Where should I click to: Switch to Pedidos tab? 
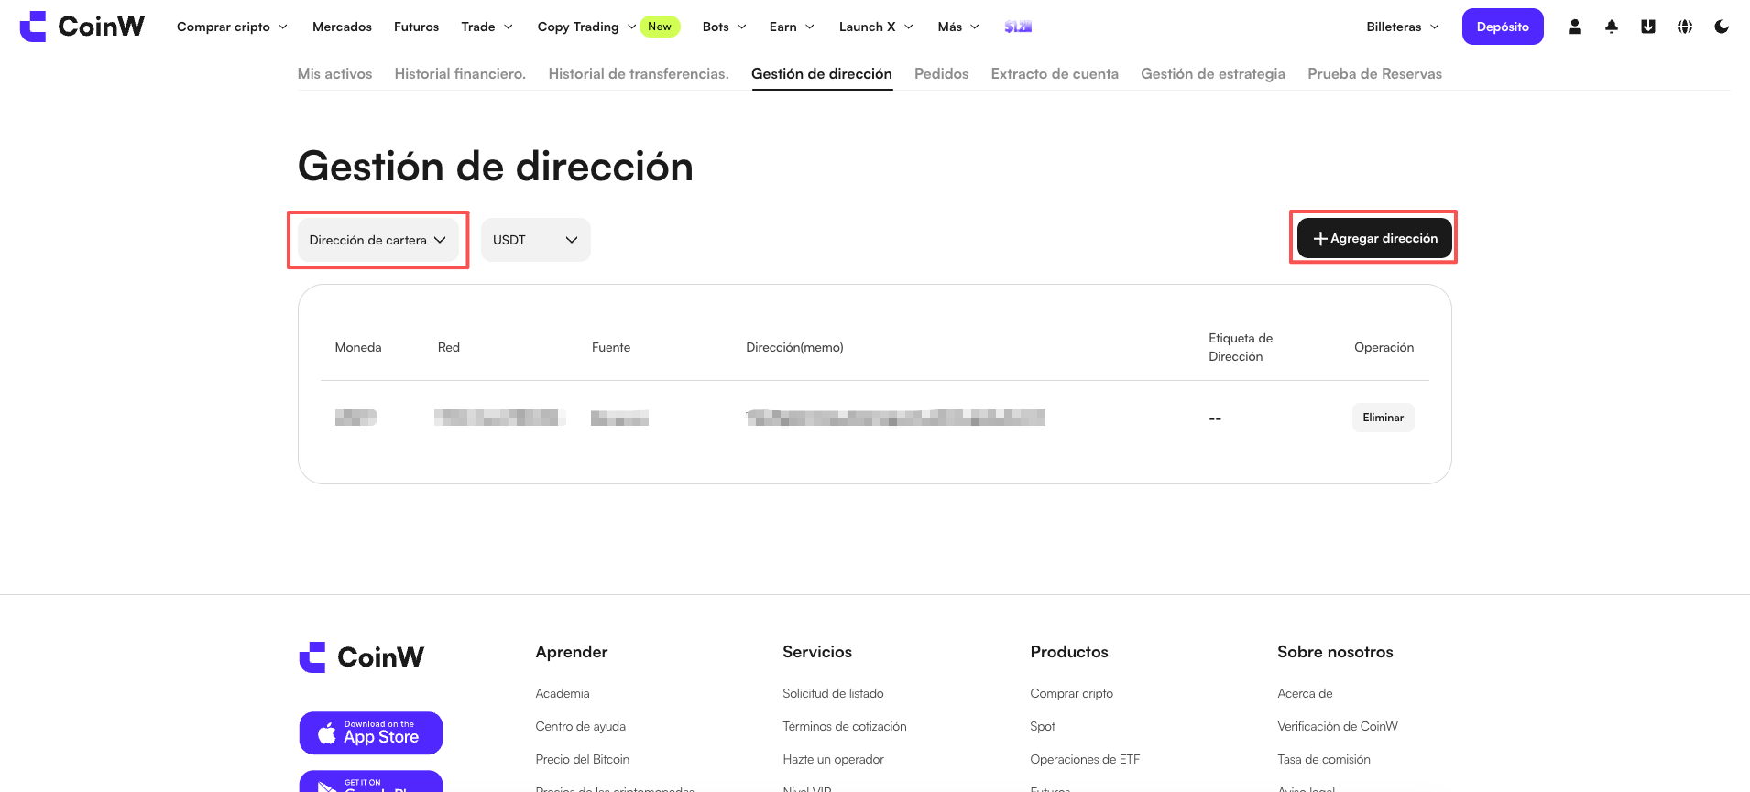(941, 74)
